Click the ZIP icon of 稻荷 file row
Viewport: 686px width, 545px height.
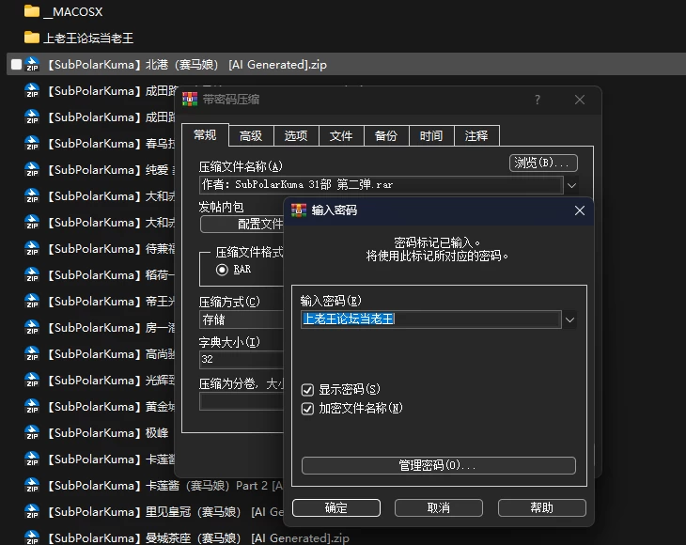tap(32, 274)
